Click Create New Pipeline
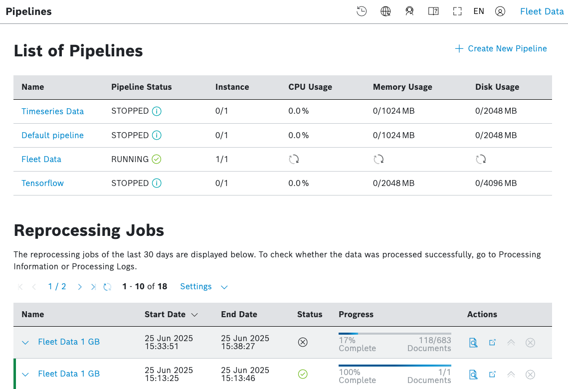This screenshot has width=568, height=389. pos(501,49)
